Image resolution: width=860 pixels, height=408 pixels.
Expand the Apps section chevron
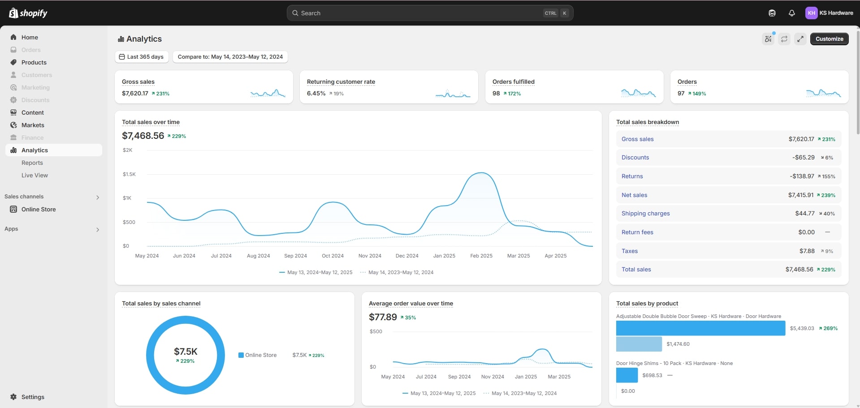(98, 229)
